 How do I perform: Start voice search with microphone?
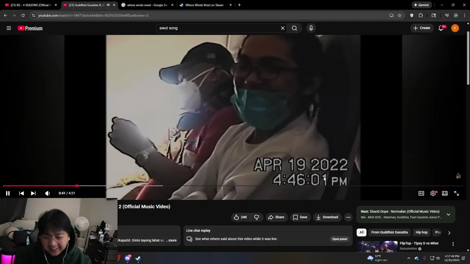point(311,28)
